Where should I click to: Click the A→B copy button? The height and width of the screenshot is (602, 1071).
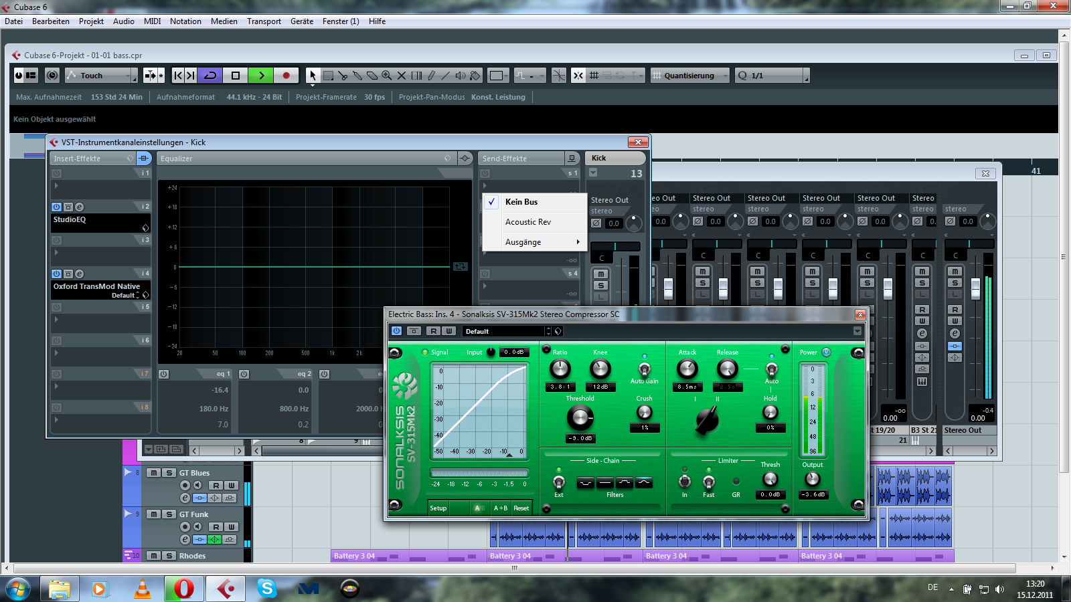point(501,508)
